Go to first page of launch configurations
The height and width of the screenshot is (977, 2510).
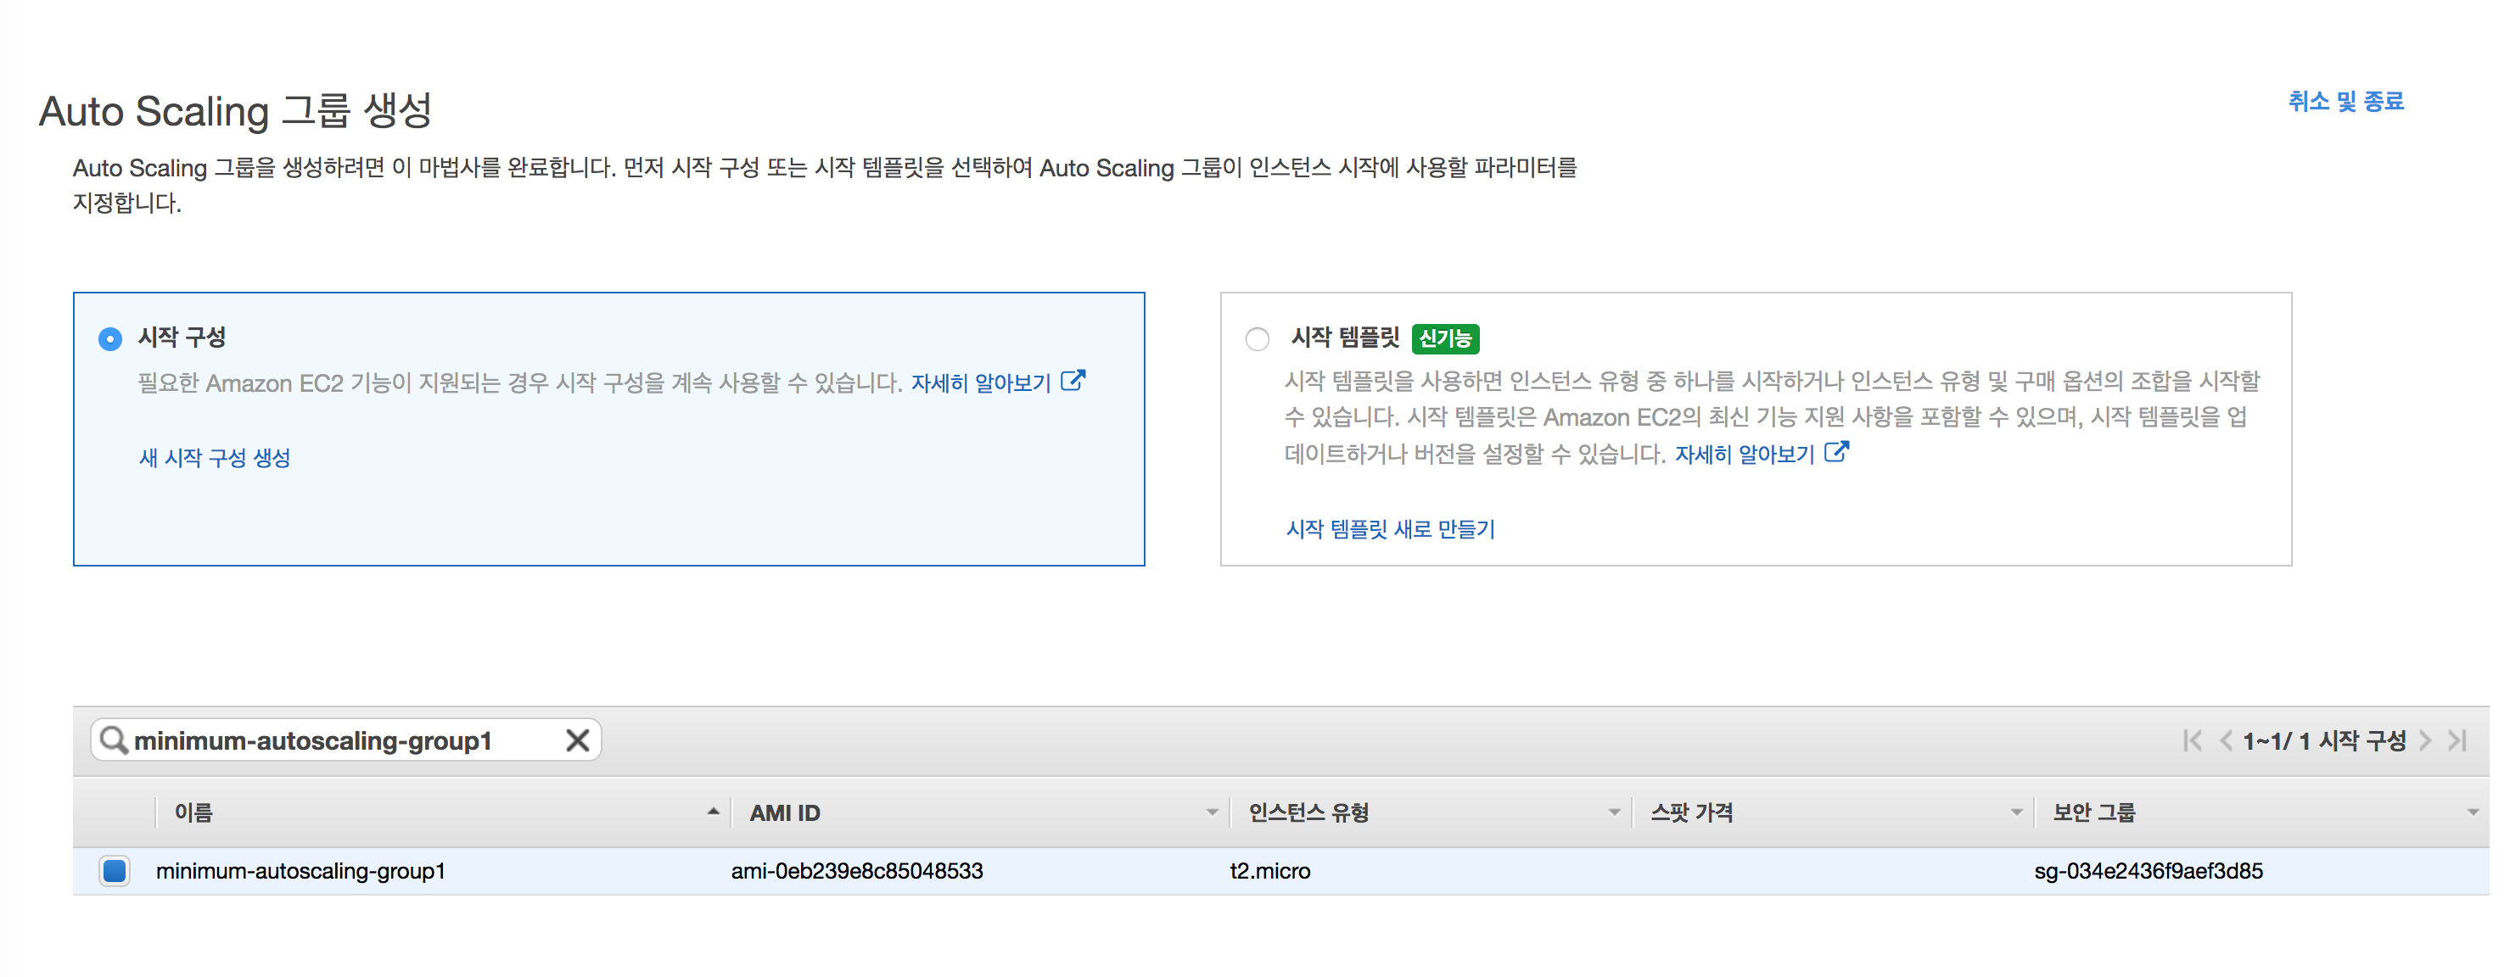tap(2193, 740)
